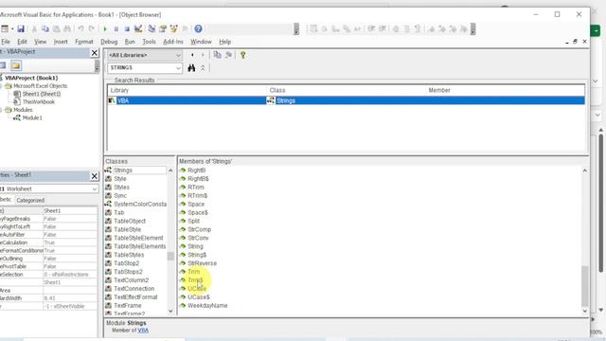Open Project Explorer from toolbar
The width and height of the screenshot is (606, 341).
pyautogui.click(x=151, y=29)
